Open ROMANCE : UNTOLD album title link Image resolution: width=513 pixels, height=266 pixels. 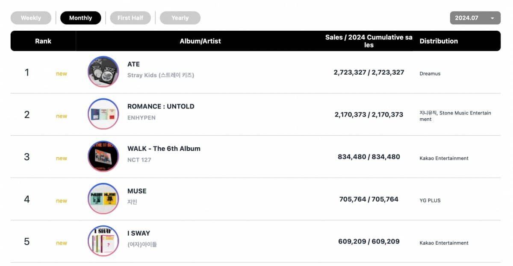point(161,106)
